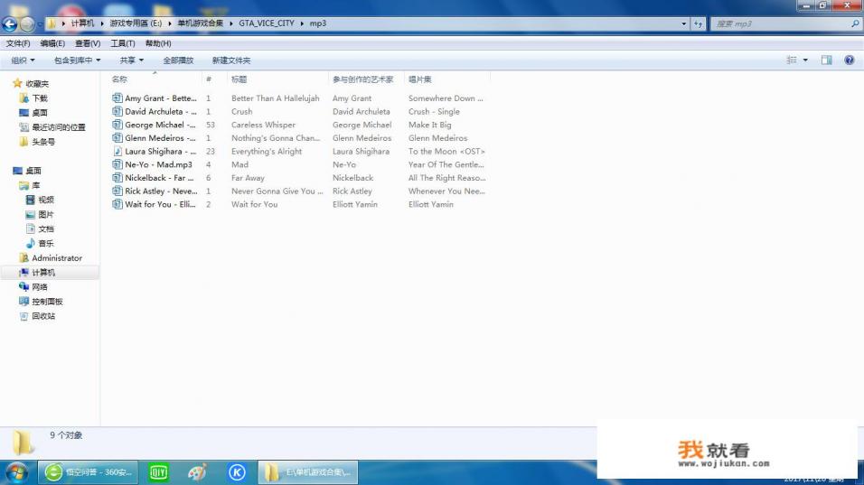Click the search mp3 input field
This screenshot has width=864, height=485.
point(777,24)
